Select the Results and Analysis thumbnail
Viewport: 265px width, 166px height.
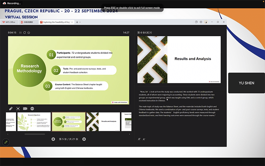point(103,122)
